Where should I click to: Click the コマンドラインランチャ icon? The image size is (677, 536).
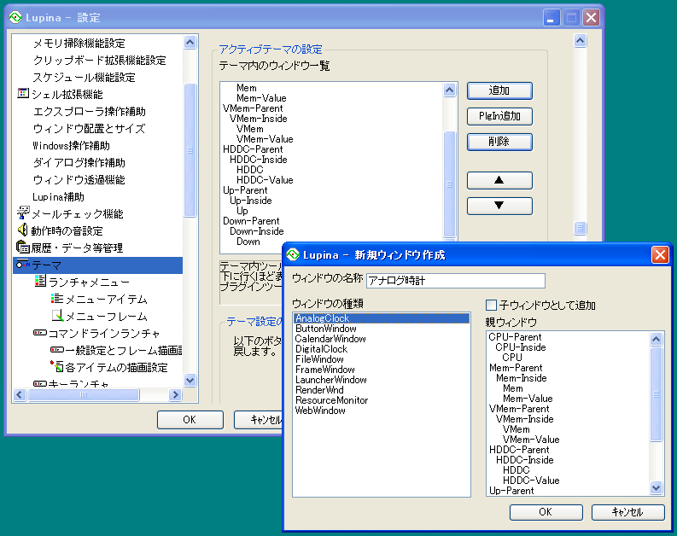pyautogui.click(x=40, y=333)
